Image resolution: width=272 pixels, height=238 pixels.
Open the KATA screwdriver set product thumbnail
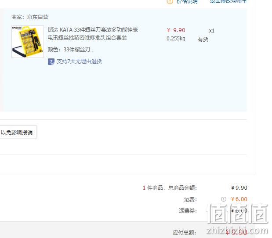tap(28, 42)
